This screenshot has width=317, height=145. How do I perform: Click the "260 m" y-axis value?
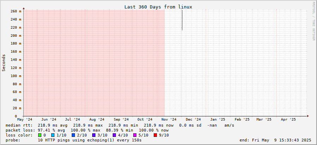[x=16, y=11]
